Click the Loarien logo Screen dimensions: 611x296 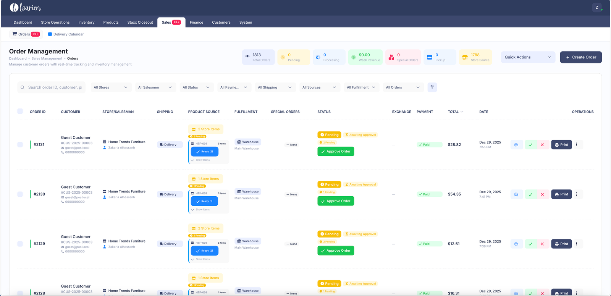(25, 7)
